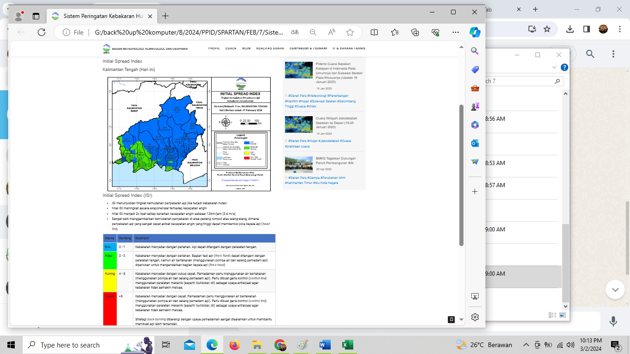This screenshot has height=354, width=630.
Task: Open Cuaca Wilayah Jabodetabek article link
Action: (337, 123)
